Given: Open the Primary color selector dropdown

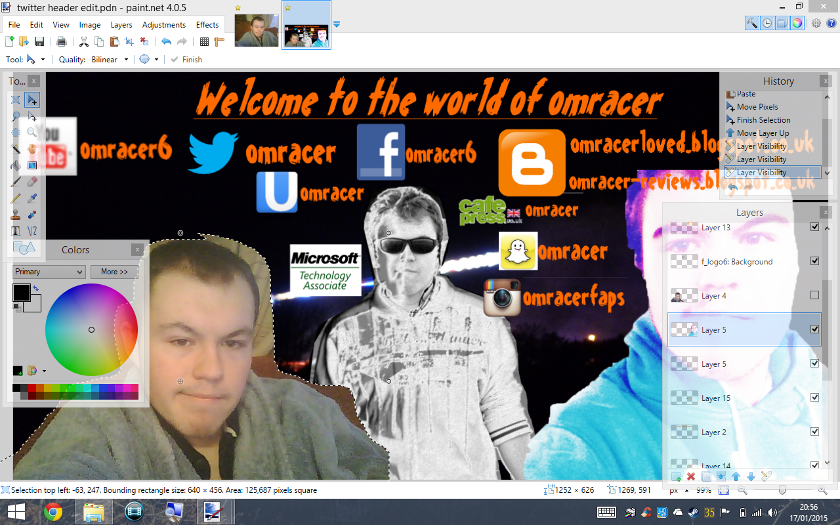Looking at the screenshot, I should 49,272.
